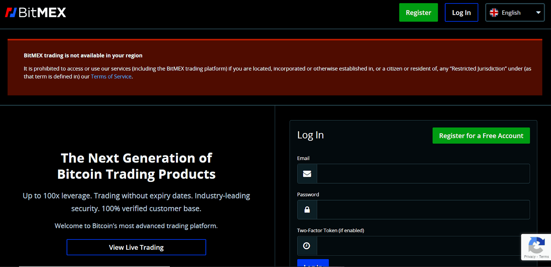This screenshot has width=551, height=267.
Task: Click Register for a Free Account
Action: coord(481,136)
